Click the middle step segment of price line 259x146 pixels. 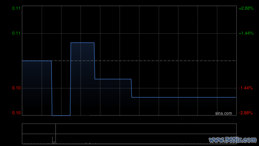click(x=113, y=79)
